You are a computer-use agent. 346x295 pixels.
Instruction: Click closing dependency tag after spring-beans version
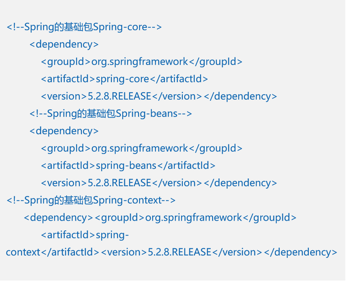pyautogui.click(x=240, y=183)
